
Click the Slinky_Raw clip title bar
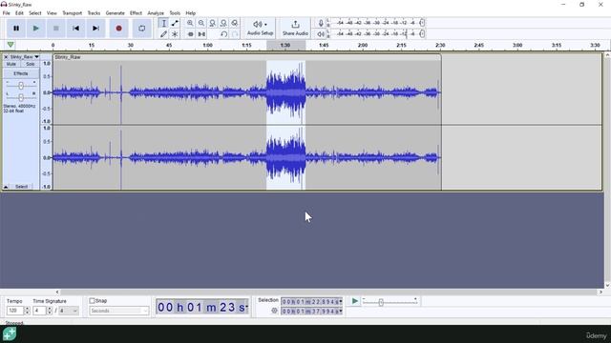(246, 57)
